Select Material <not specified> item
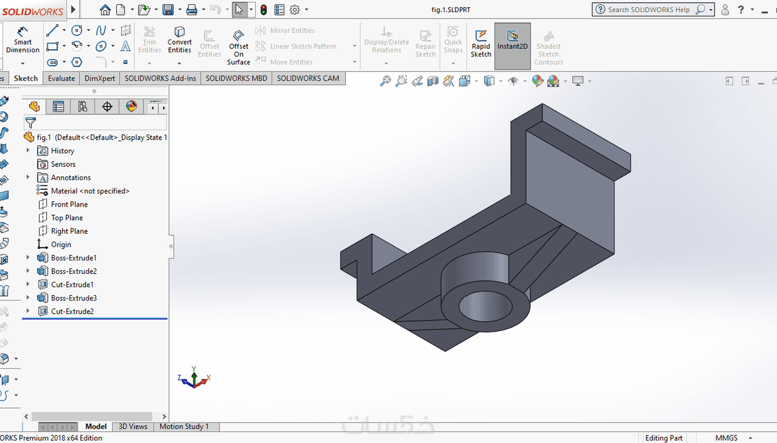Image resolution: width=777 pixels, height=443 pixels. click(x=90, y=191)
